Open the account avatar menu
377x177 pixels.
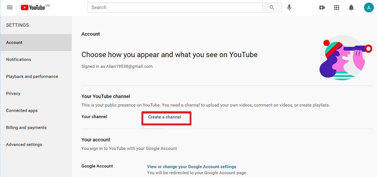pyautogui.click(x=368, y=8)
